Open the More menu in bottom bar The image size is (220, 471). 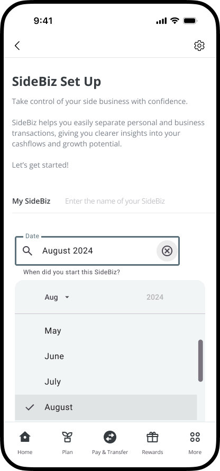pyautogui.click(x=195, y=443)
